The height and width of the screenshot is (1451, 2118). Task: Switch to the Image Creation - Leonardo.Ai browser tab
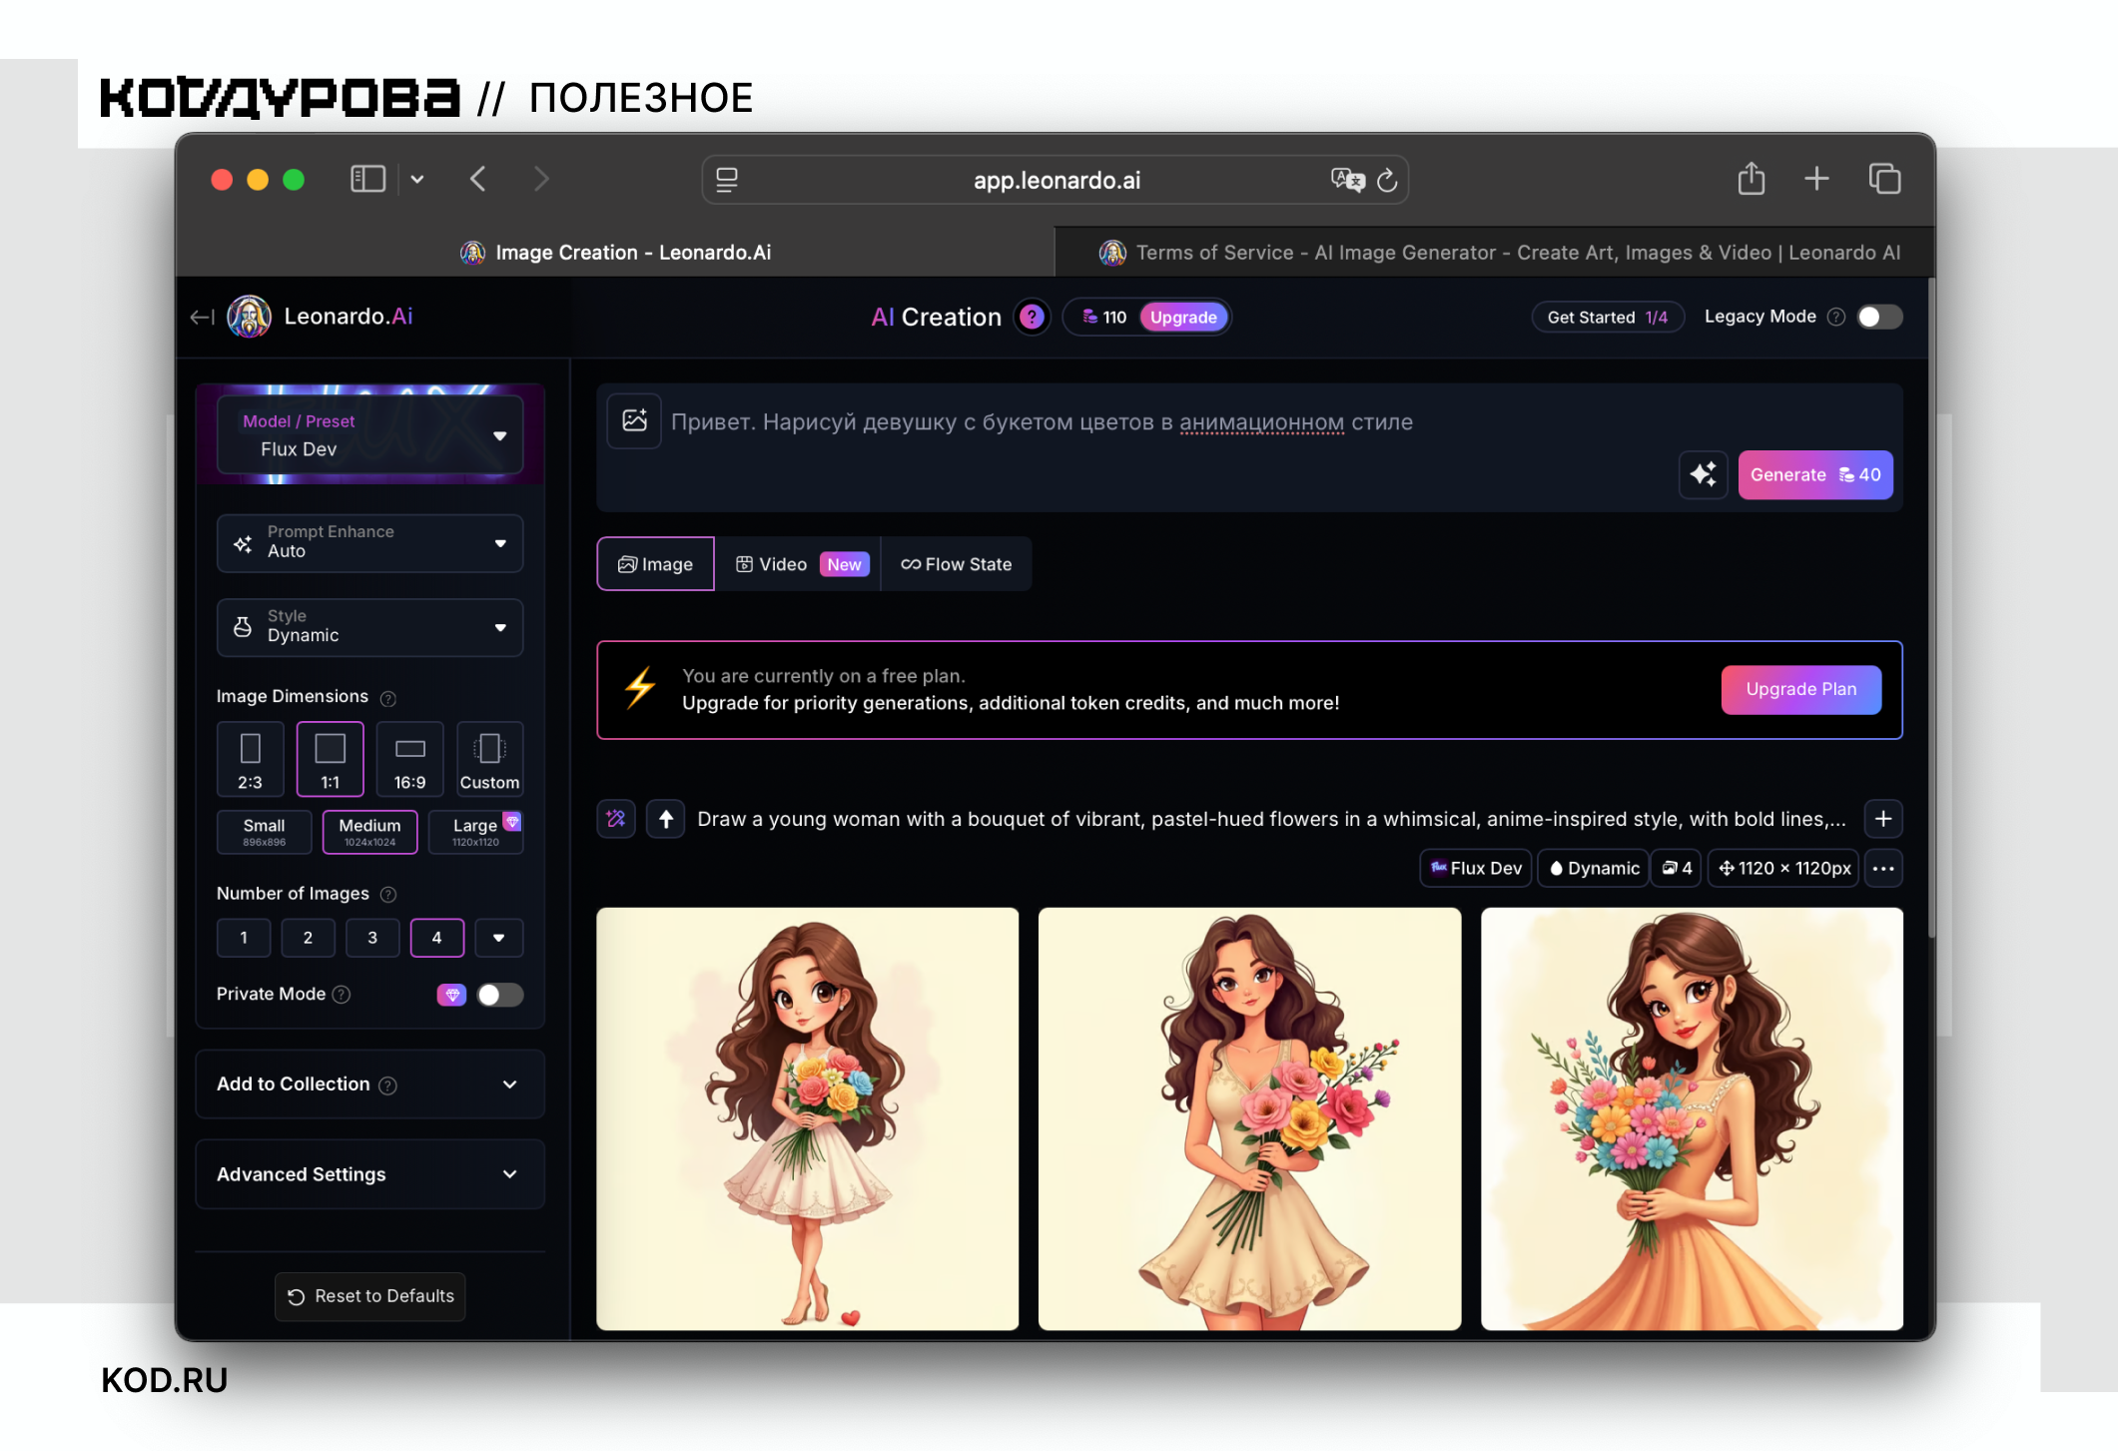pyautogui.click(x=615, y=253)
